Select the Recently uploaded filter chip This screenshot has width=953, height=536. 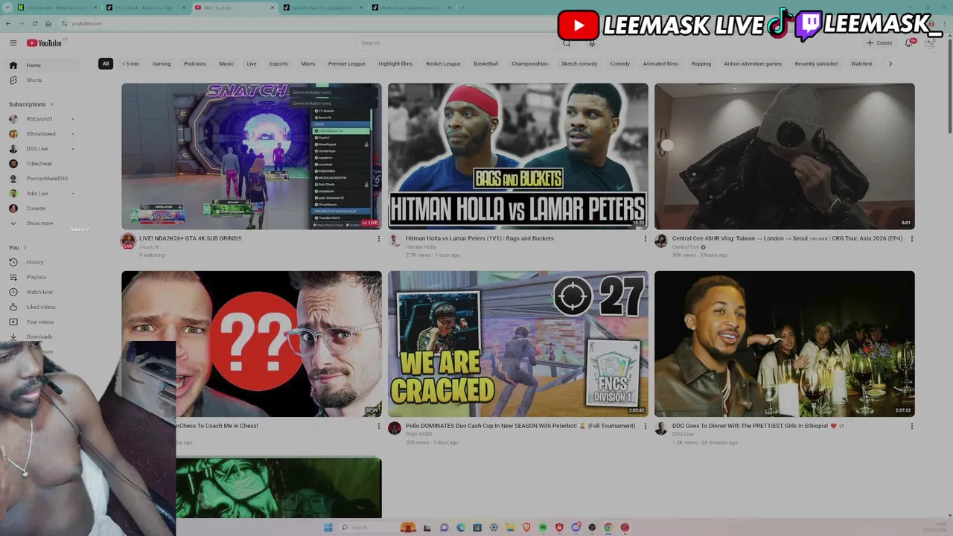point(816,63)
